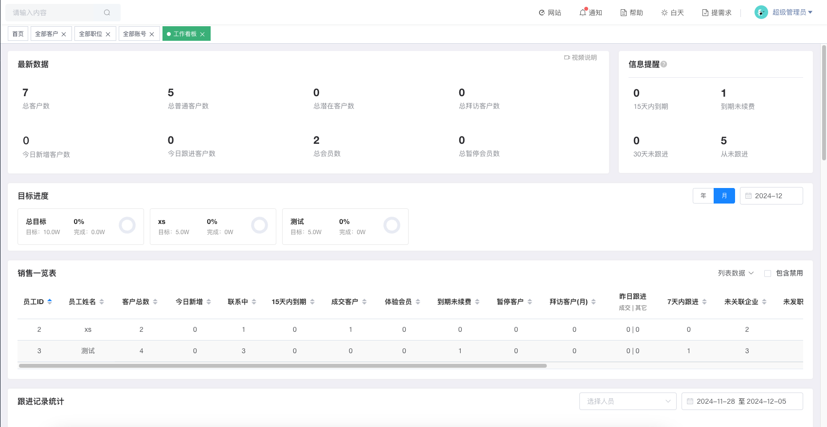Click the 2024-12 month picker field

[771, 196]
